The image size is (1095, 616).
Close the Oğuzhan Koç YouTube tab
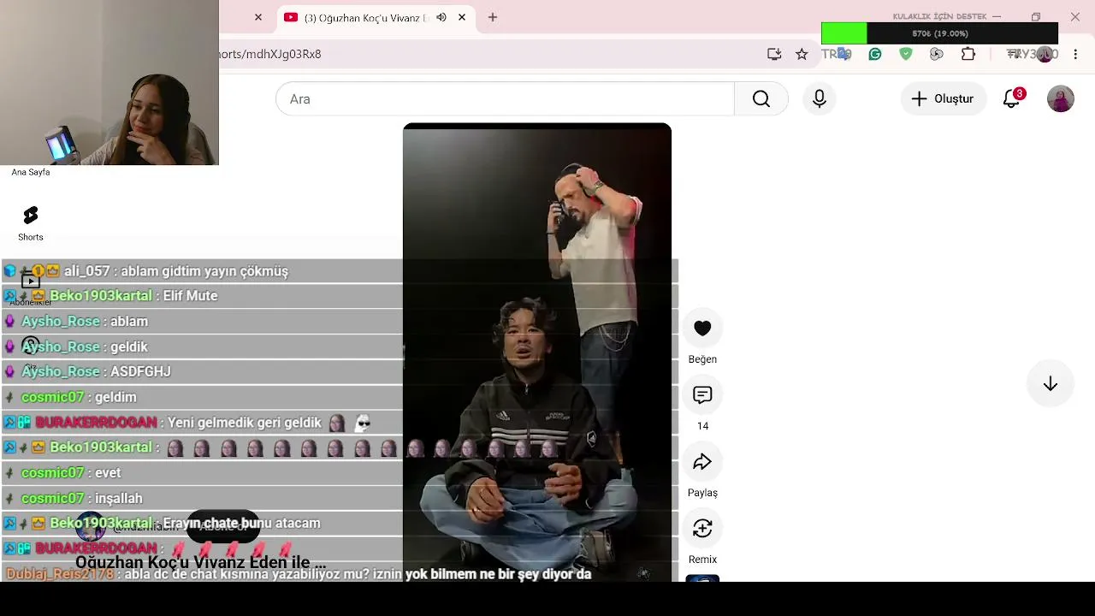click(x=462, y=17)
